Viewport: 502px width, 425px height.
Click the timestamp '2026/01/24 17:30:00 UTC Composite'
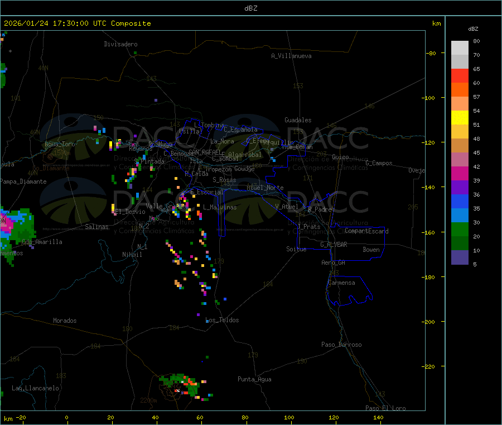77,23
